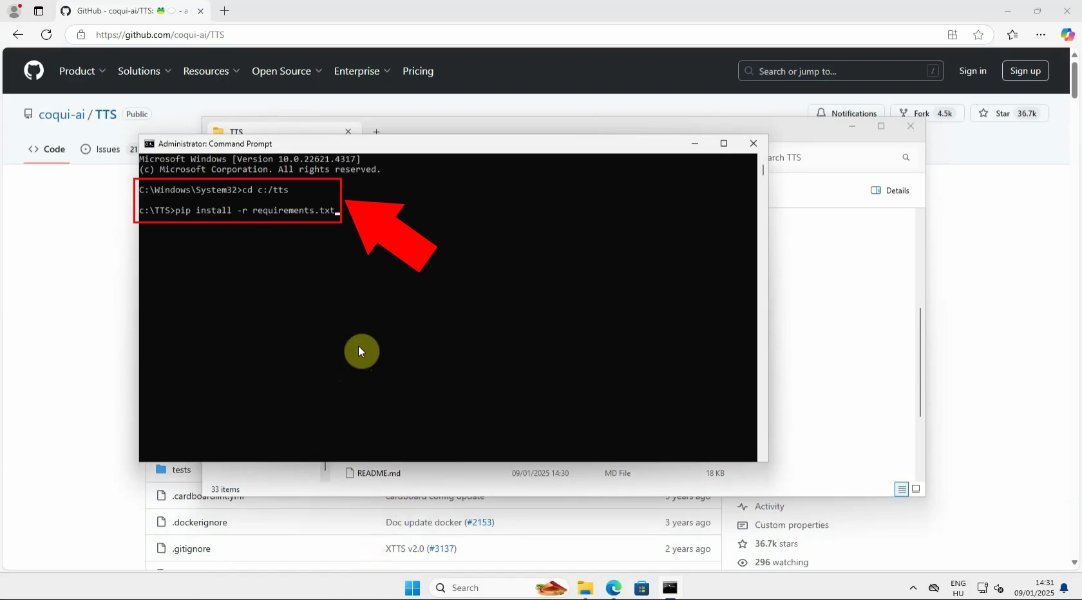Open the Copilot sidebar icon
The height and width of the screenshot is (600, 1082).
point(1067,35)
